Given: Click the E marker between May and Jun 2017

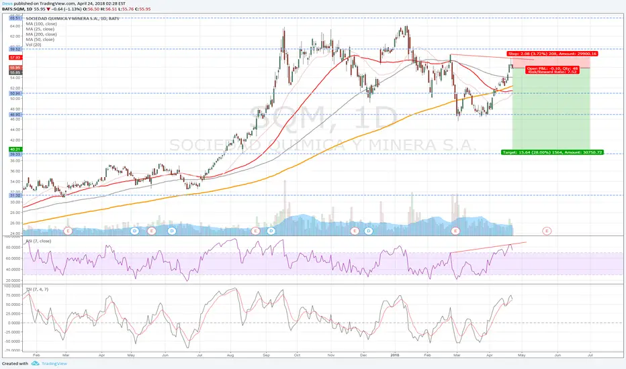Looking at the screenshot, I should (x=151, y=231).
